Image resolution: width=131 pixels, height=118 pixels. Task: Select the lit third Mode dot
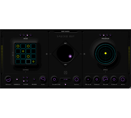pyautogui.click(x=27, y=35)
